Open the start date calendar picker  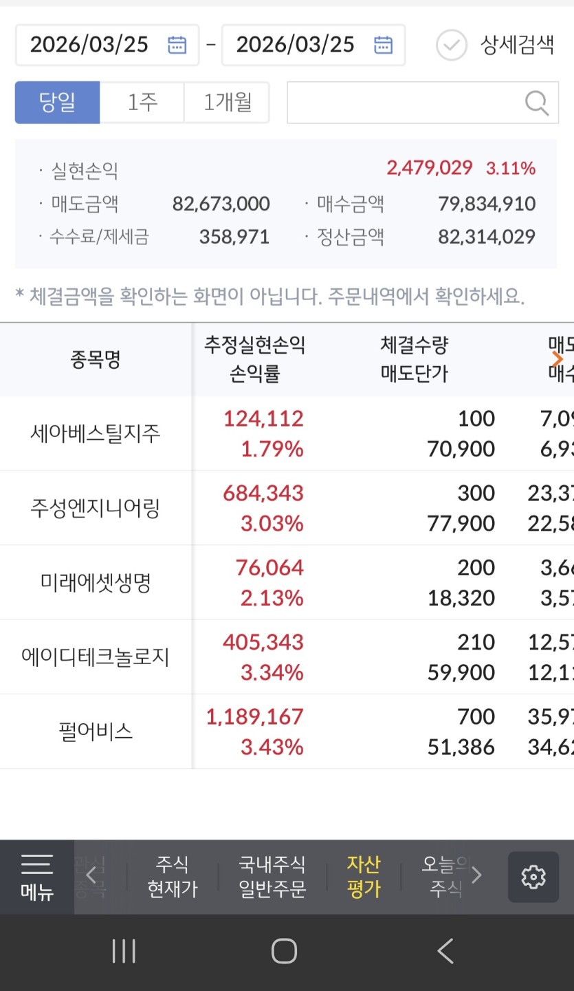point(177,45)
